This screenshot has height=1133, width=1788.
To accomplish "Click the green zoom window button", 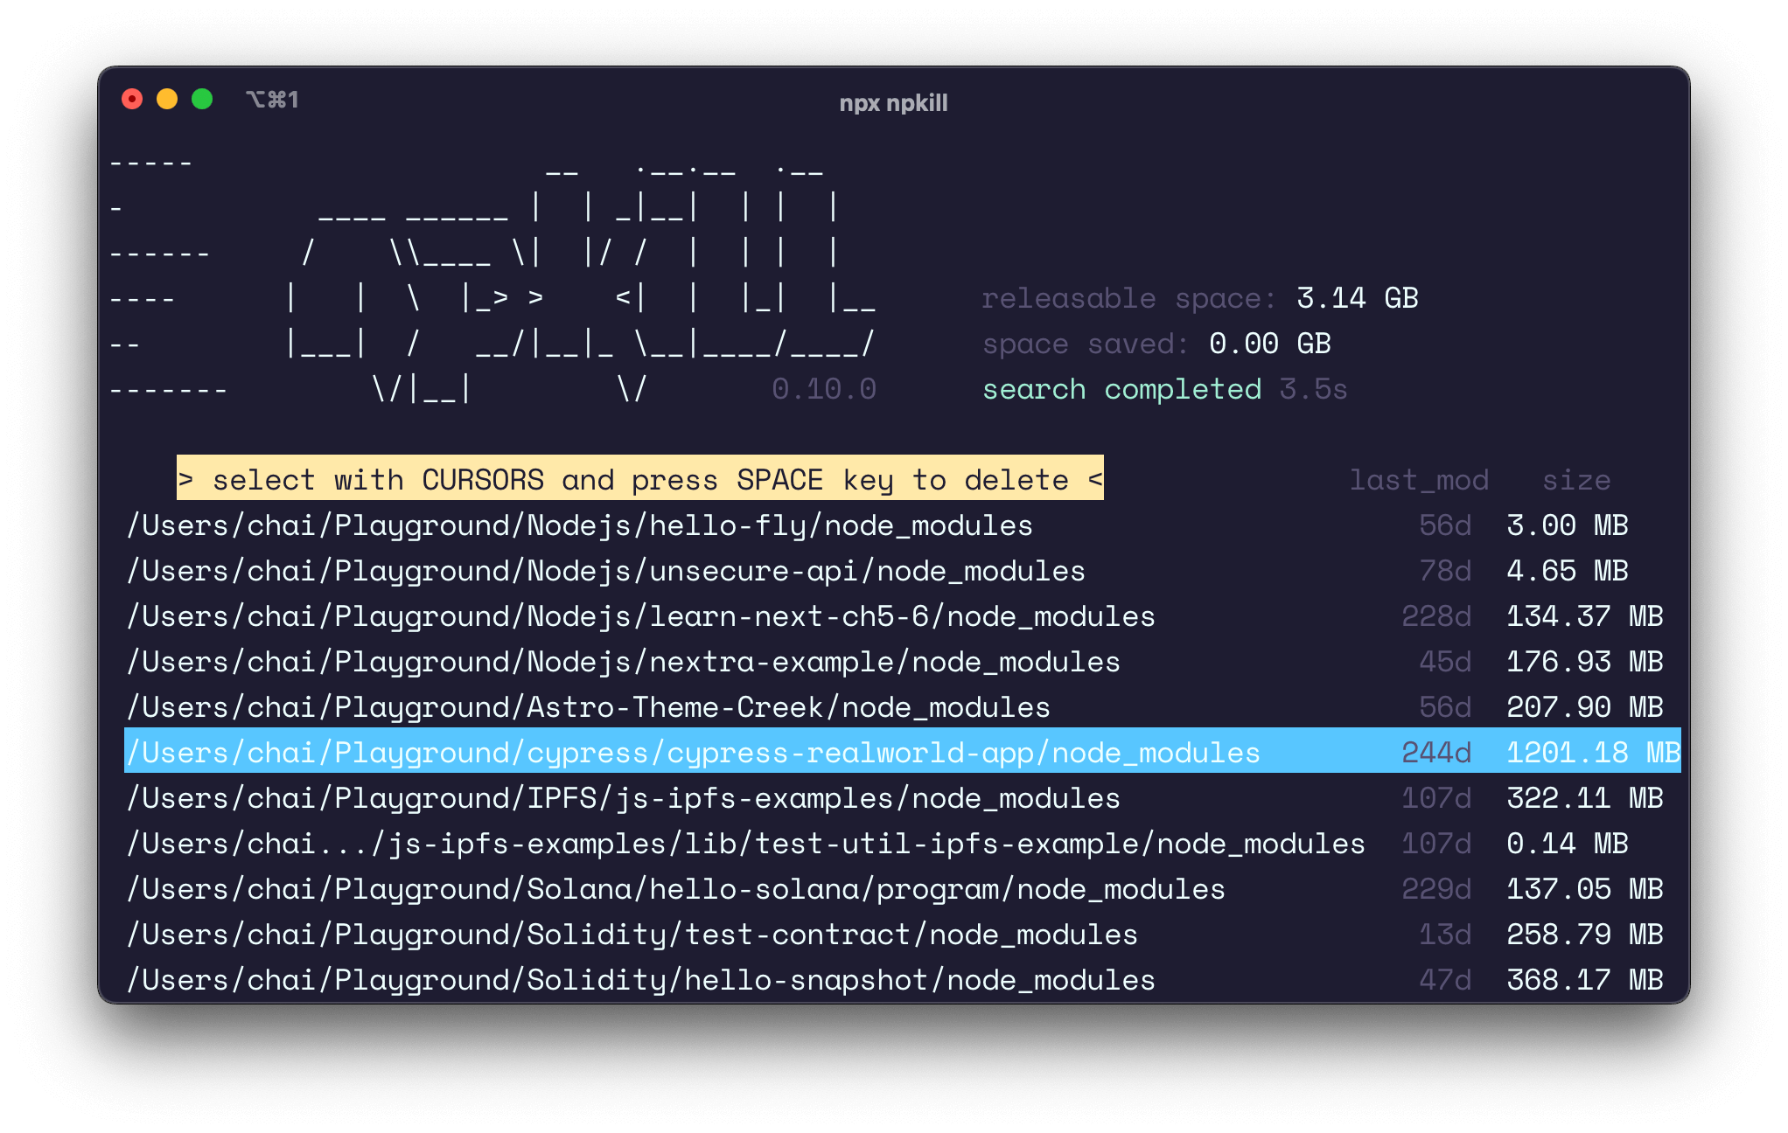I will (x=202, y=100).
